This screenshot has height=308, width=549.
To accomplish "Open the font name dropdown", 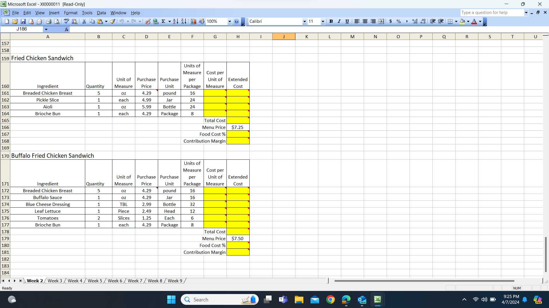I will tap(304, 21).
